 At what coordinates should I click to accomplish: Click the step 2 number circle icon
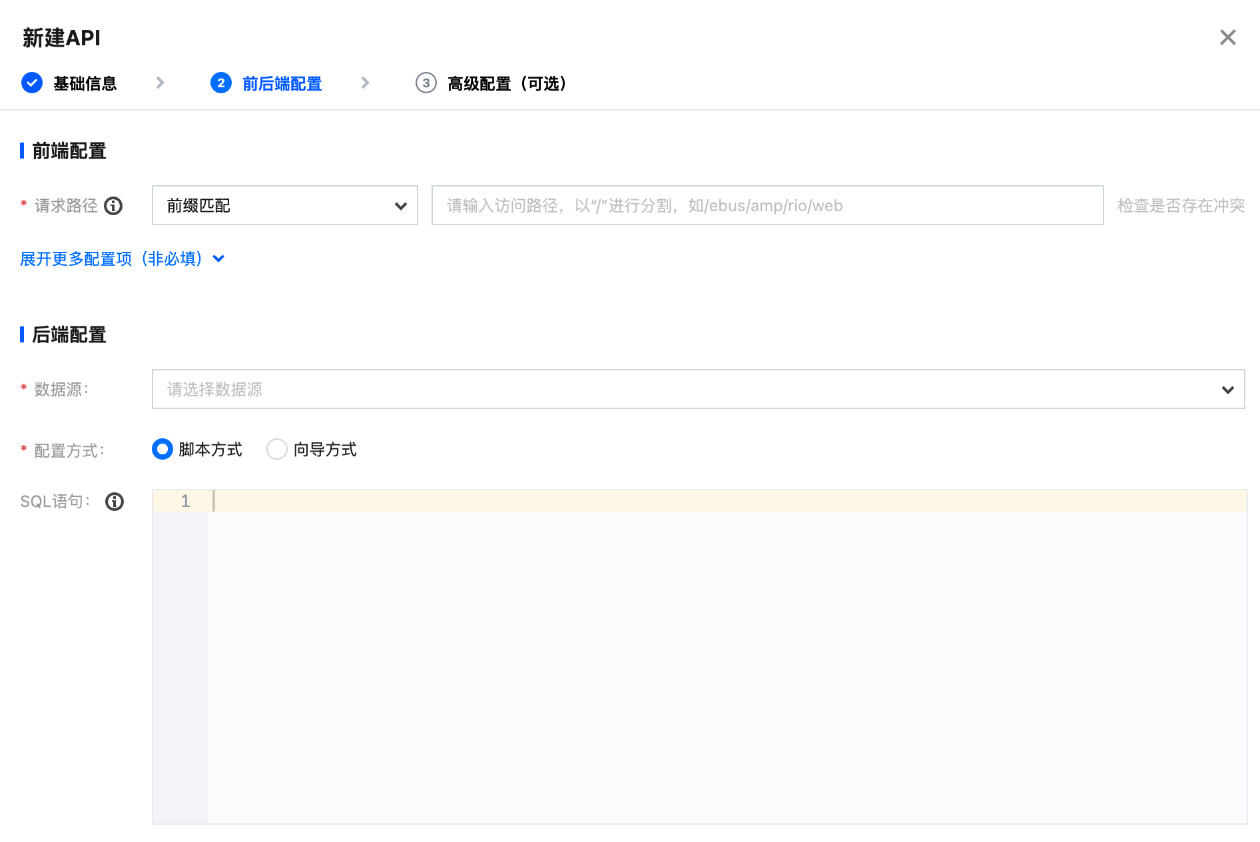[x=221, y=83]
